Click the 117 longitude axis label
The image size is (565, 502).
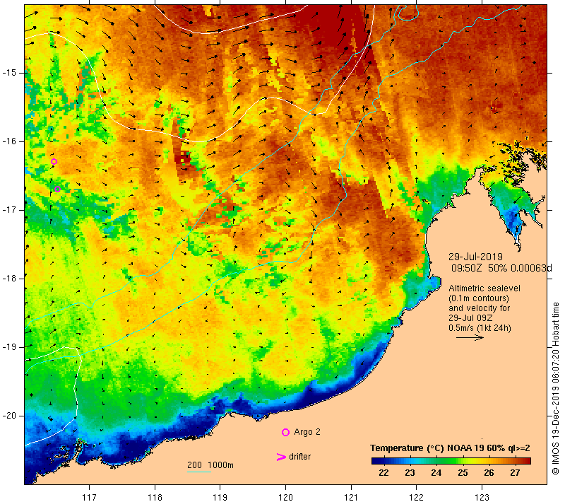click(89, 497)
